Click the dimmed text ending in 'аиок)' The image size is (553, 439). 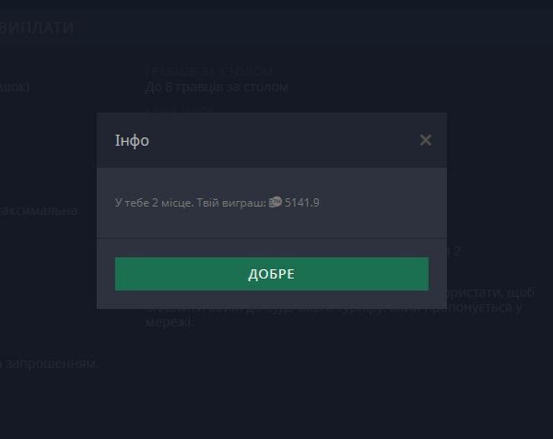[17, 87]
